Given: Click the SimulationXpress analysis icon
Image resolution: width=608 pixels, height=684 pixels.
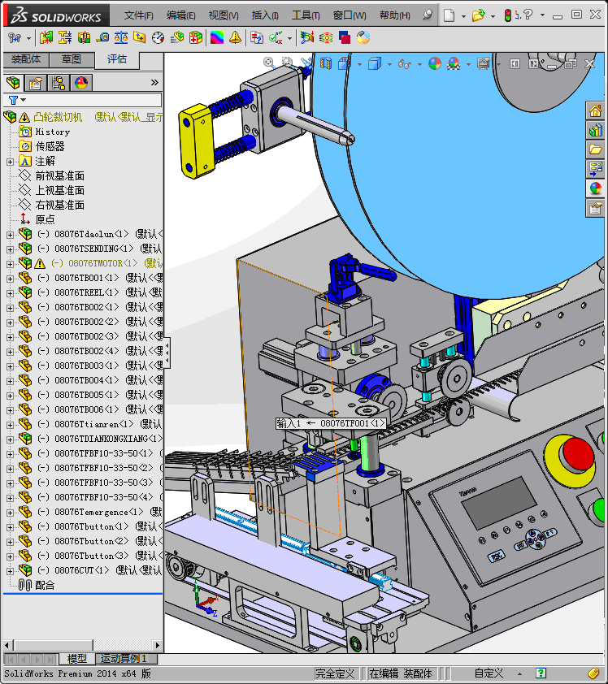Looking at the screenshot, I should tap(306, 38).
